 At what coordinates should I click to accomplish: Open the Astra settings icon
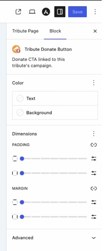coord(46,12)
